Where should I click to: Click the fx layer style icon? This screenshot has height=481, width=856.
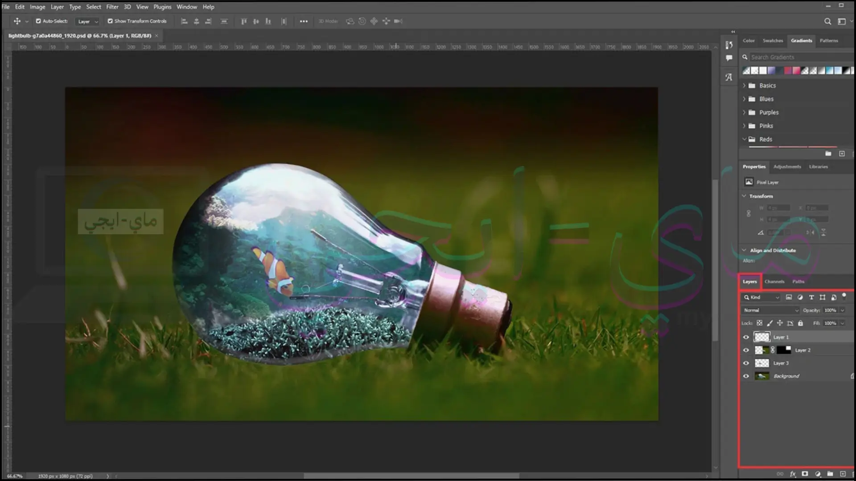(x=793, y=474)
